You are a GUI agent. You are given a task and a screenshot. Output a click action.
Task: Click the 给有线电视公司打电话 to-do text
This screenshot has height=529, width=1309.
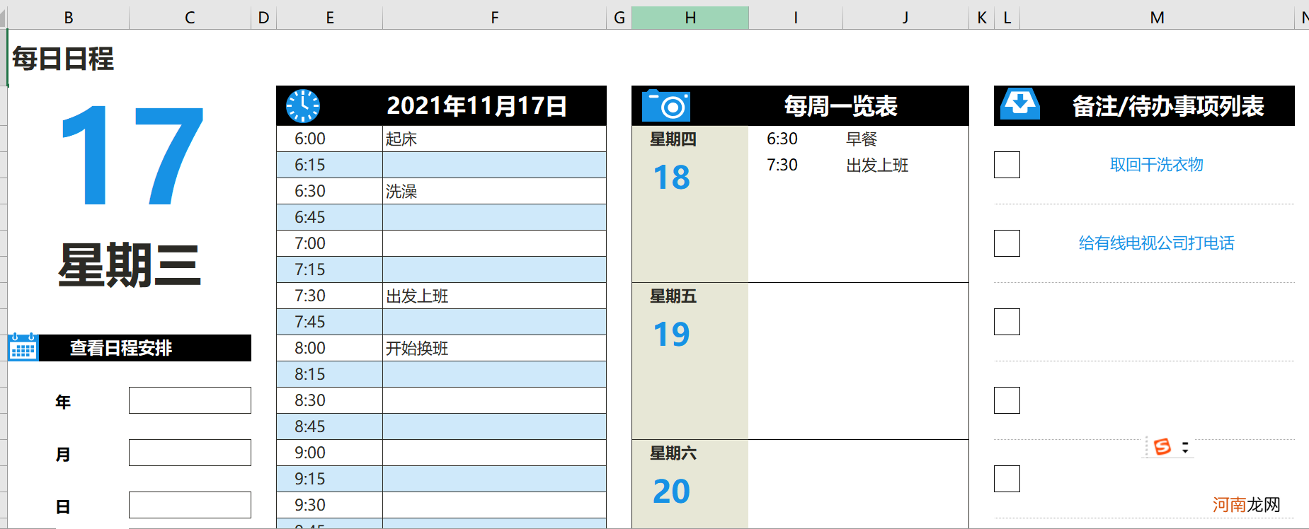click(x=1157, y=243)
